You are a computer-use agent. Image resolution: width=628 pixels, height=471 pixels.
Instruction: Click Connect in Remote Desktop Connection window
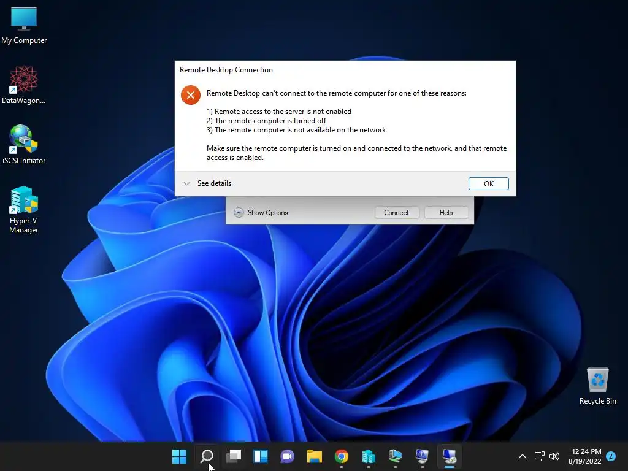397,213
